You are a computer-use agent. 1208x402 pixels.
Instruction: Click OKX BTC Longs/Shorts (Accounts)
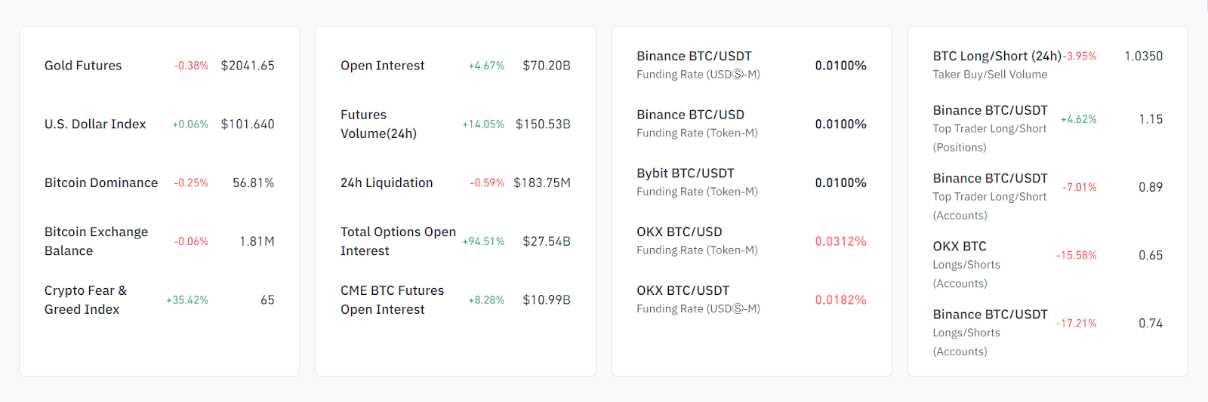pyautogui.click(x=966, y=264)
